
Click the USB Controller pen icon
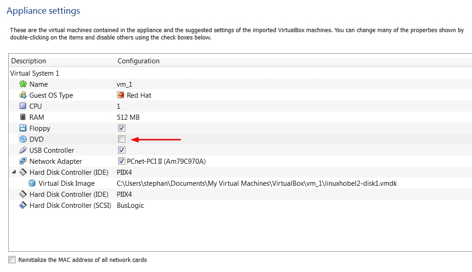pyautogui.click(x=23, y=150)
